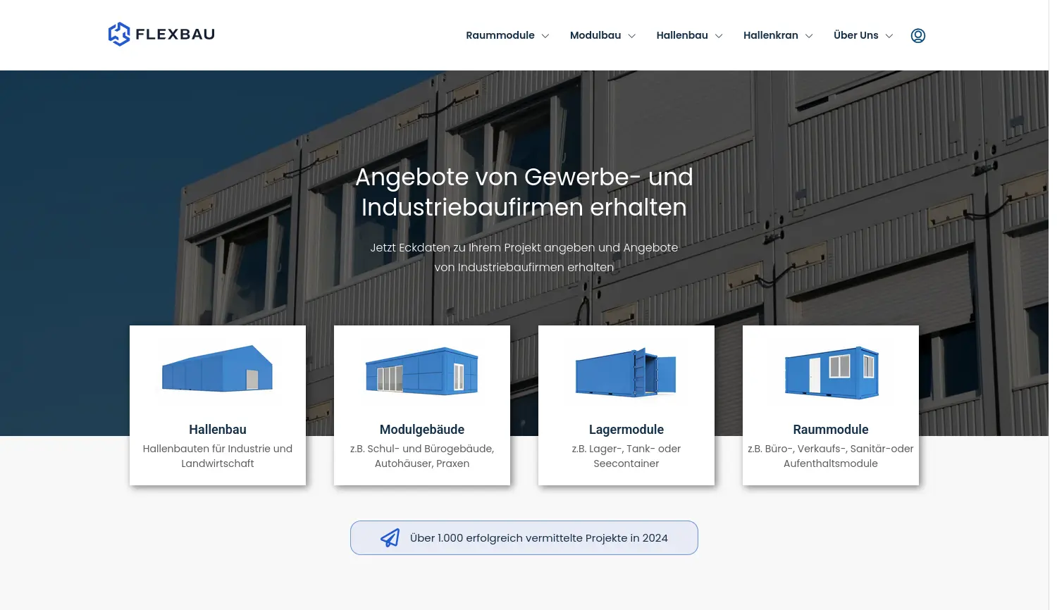The width and height of the screenshot is (1057, 610).
Task: Click the Raummodule offer card
Action: pos(830,405)
